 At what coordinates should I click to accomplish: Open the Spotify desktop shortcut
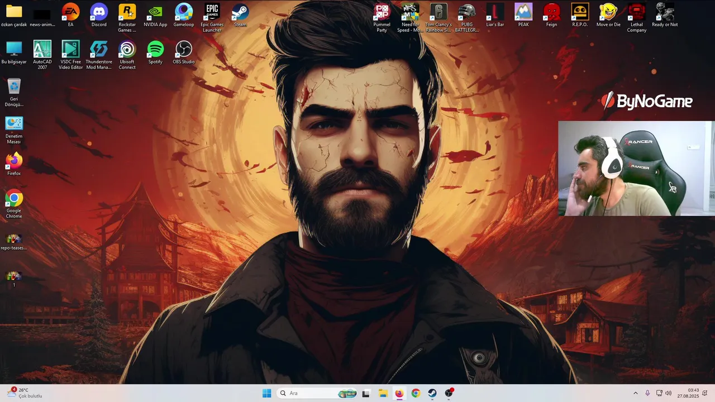coord(155,53)
